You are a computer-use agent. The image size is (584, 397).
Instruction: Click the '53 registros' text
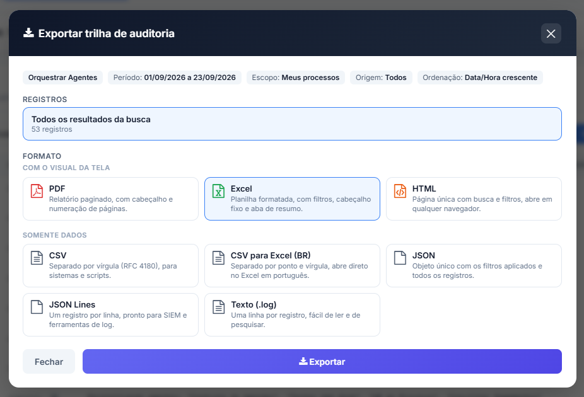[52, 129]
